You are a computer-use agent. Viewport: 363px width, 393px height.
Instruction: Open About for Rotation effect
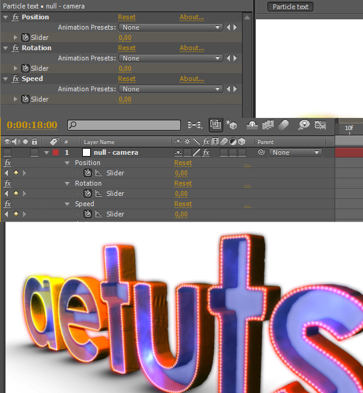coord(192,48)
